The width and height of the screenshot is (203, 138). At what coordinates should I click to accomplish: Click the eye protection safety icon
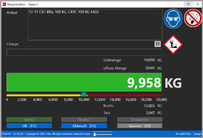click(173, 18)
